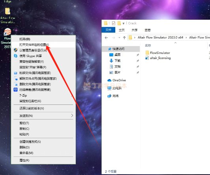210x175 pixels.
Task: Click the pin icon beside 图片
Action: point(138,73)
